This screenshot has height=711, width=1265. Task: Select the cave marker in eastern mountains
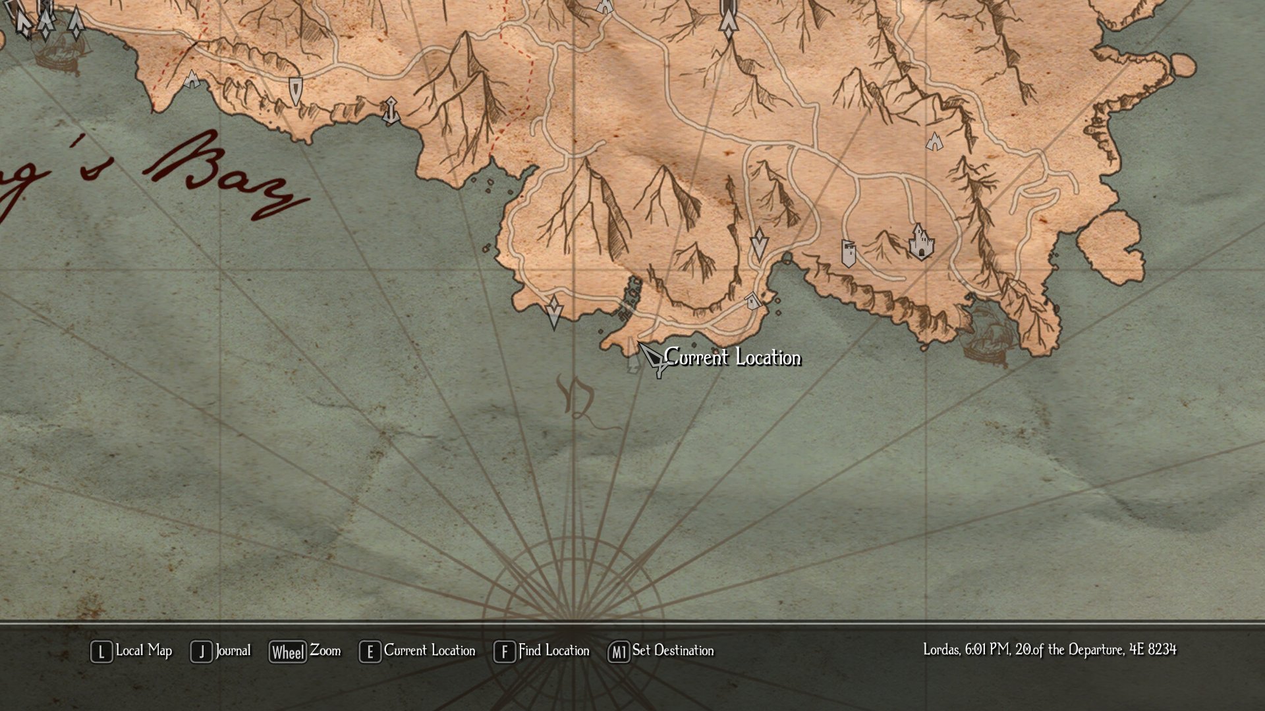tap(934, 141)
